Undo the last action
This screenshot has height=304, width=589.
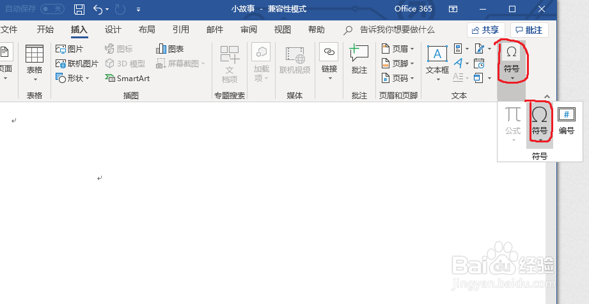pos(98,10)
